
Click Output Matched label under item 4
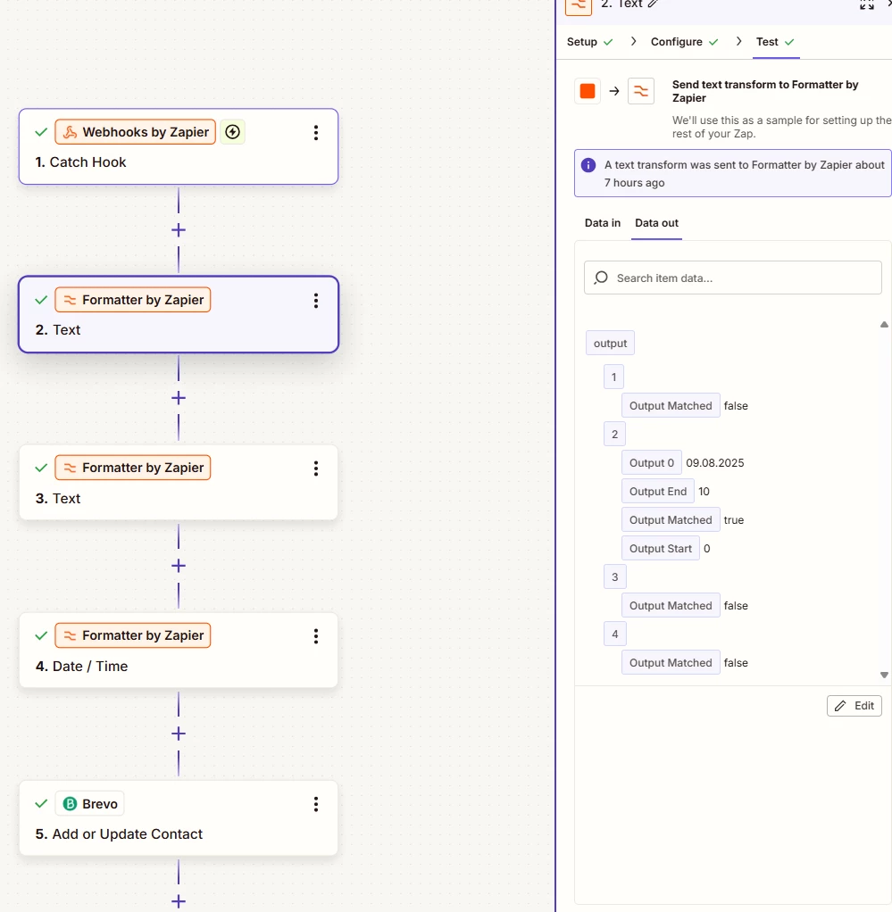671,662
